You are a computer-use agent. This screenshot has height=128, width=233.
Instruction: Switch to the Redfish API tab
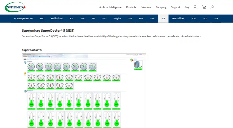57,19
